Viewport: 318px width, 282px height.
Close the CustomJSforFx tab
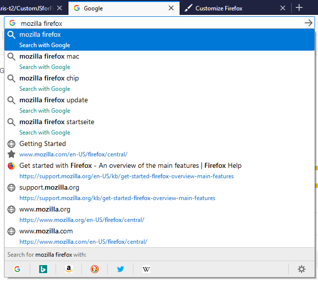pos(60,8)
